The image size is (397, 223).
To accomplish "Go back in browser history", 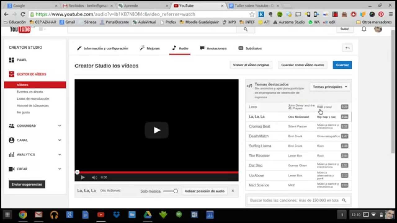I will coord(6,14).
